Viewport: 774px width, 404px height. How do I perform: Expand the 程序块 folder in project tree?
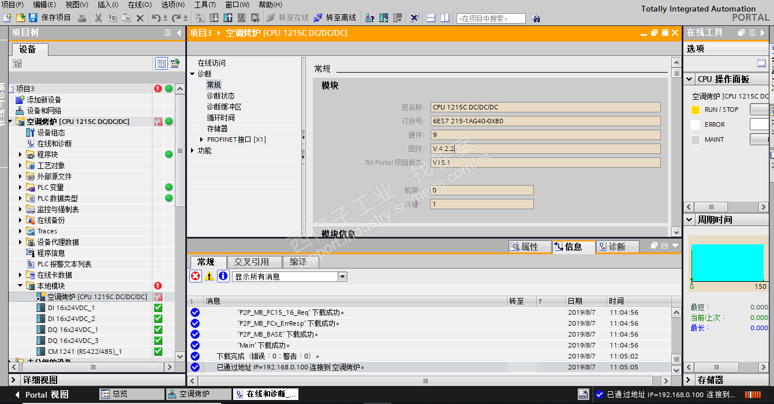(21, 154)
